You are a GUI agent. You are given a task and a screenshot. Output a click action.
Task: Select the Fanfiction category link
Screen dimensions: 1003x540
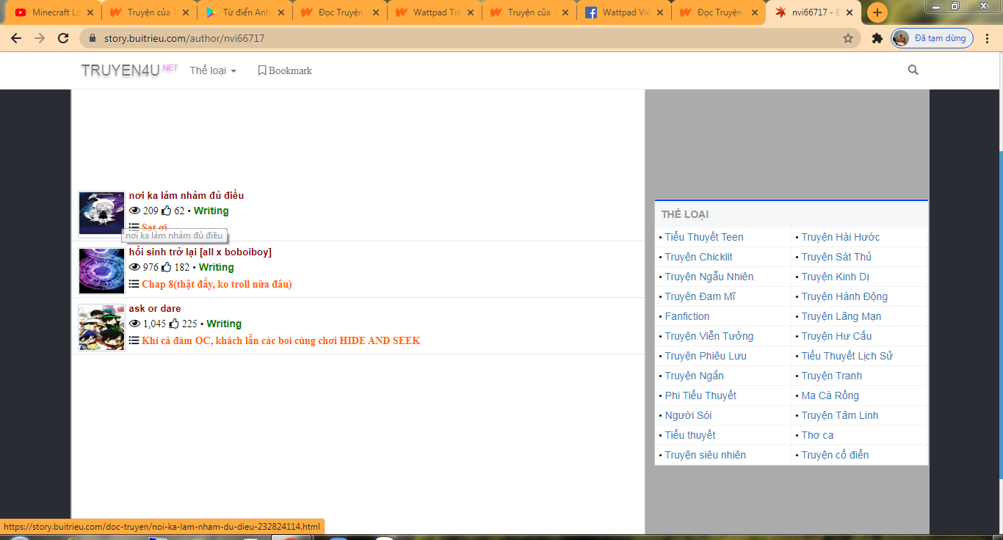click(687, 316)
